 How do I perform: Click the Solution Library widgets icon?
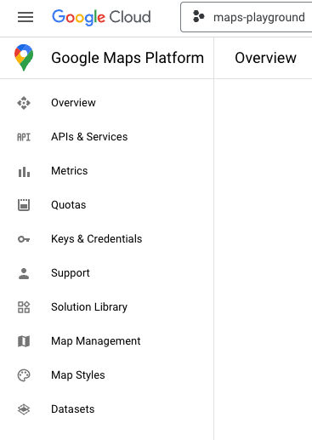24,307
